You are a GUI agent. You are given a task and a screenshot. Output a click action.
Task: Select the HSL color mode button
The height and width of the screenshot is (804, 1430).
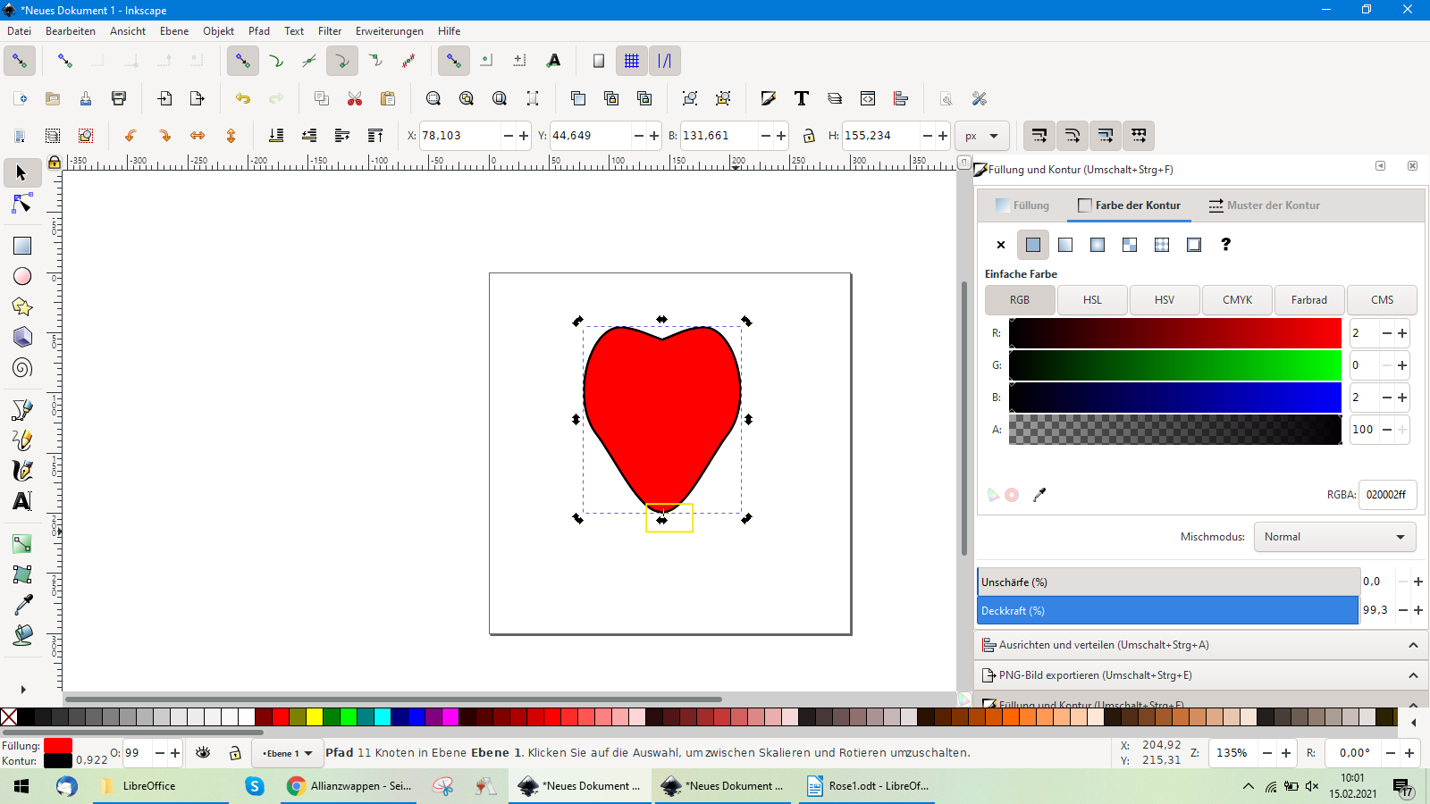pyautogui.click(x=1092, y=300)
